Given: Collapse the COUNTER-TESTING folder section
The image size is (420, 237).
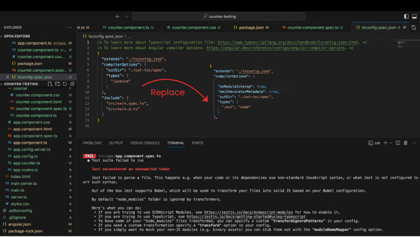Looking at the screenshot, I should coord(2,84).
